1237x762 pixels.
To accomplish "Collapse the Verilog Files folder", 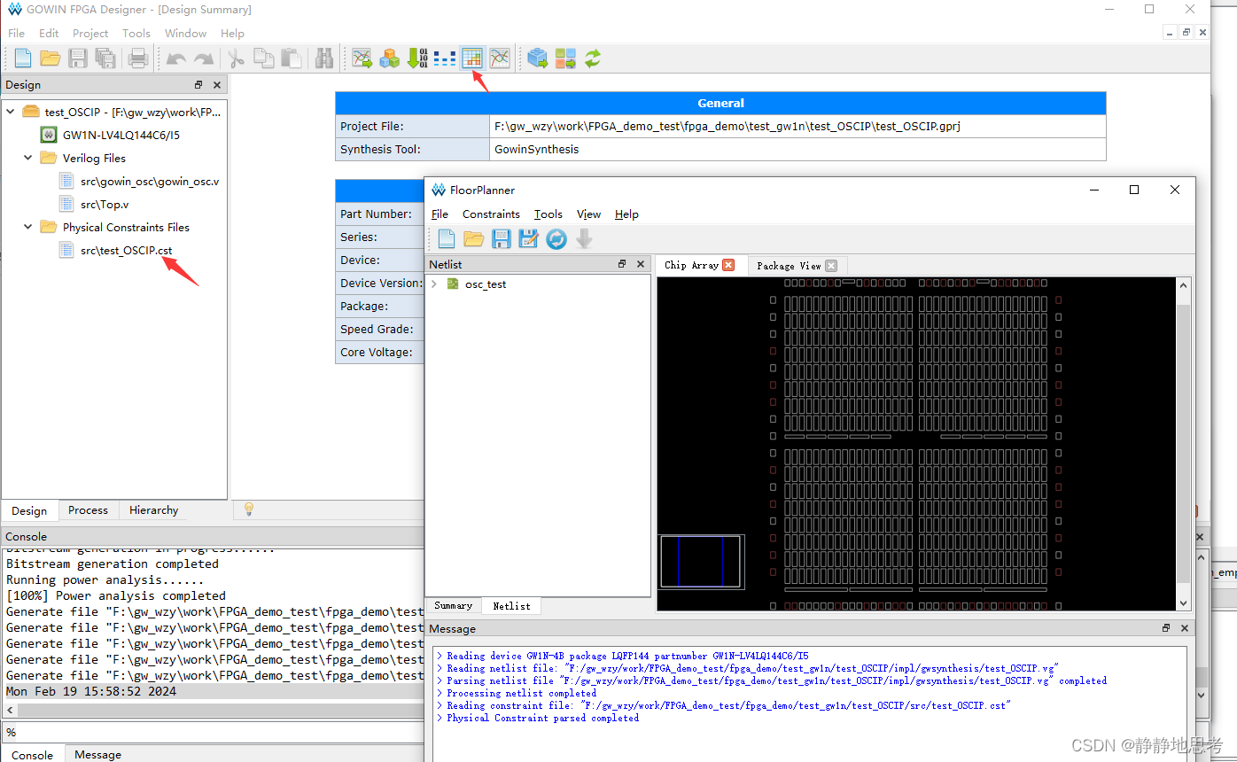I will 28,158.
